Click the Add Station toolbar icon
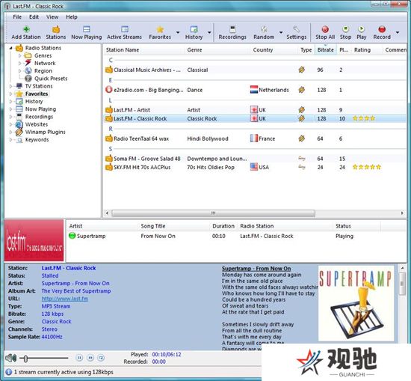 point(26,29)
